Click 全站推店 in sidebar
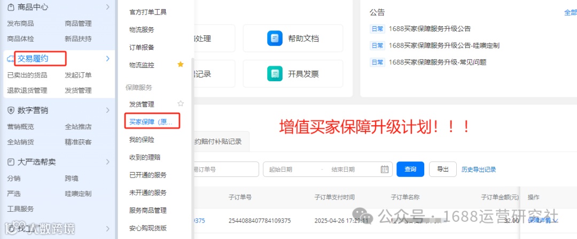Screen dimensions: 577x239 (x=78, y=127)
